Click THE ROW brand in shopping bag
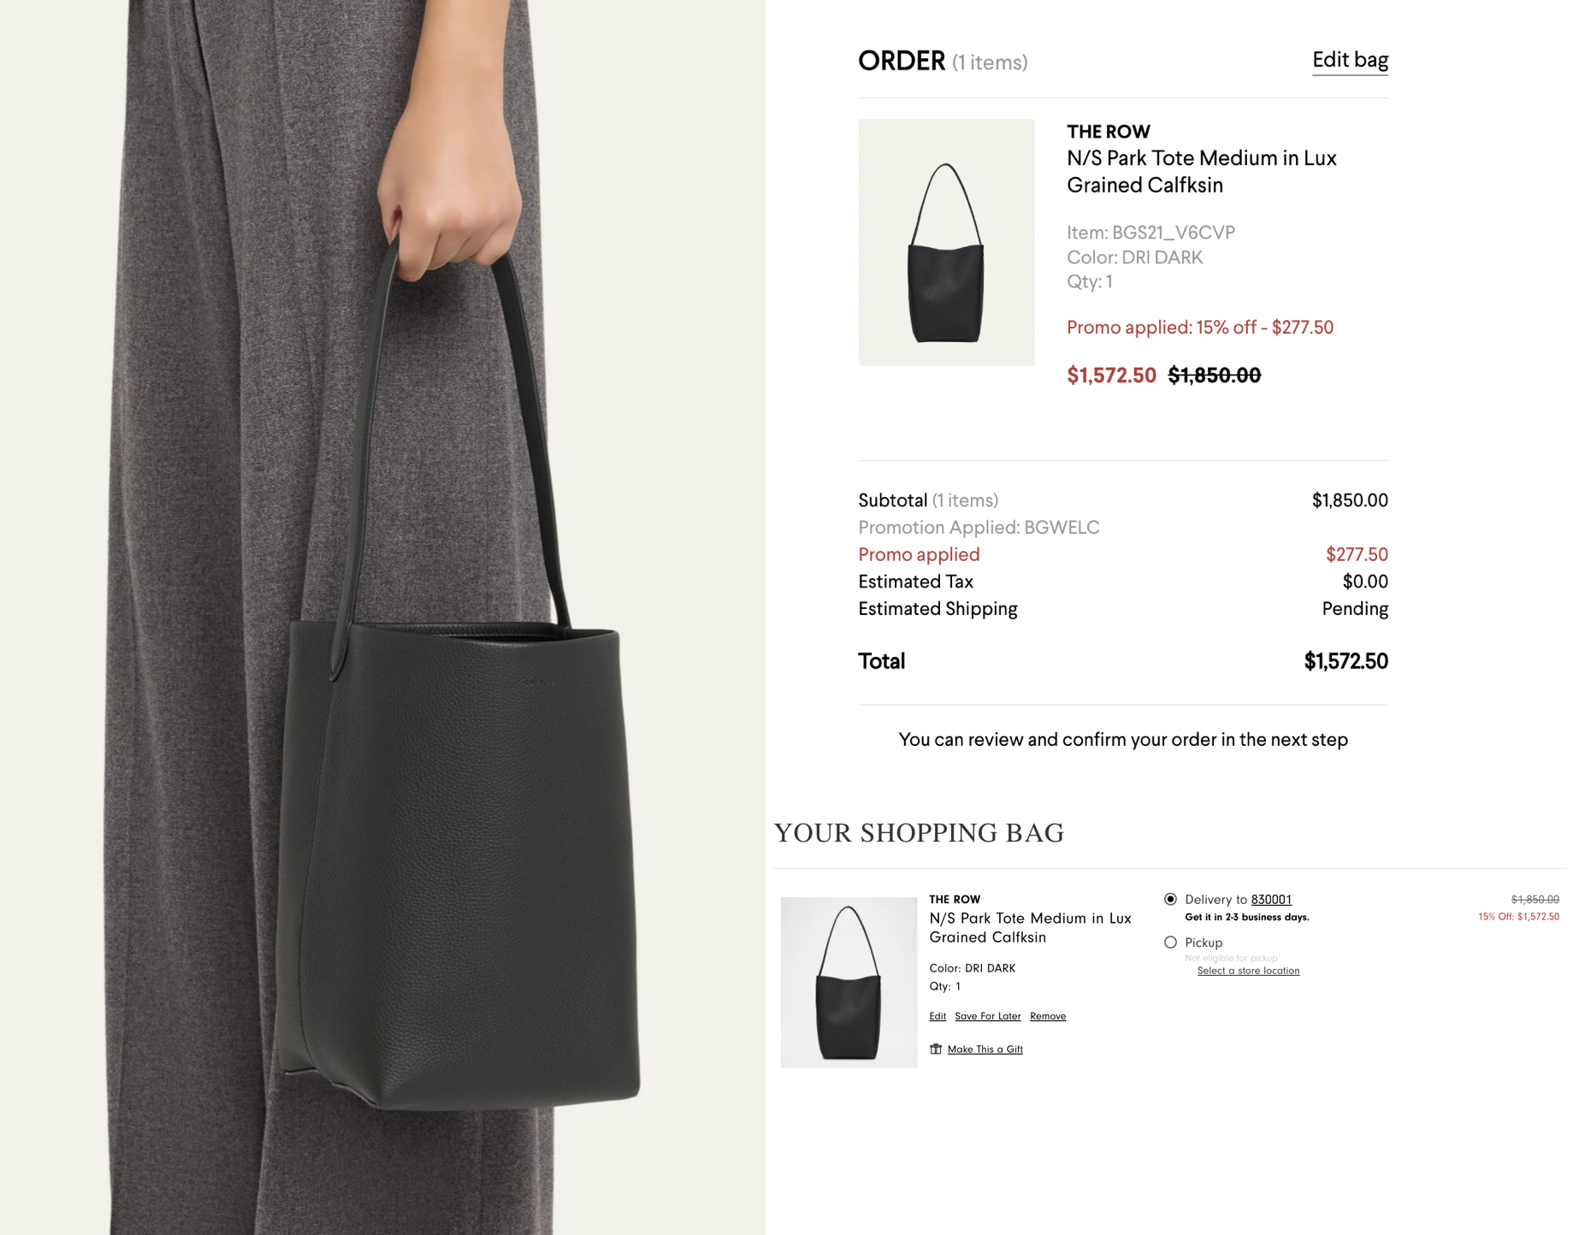 [x=955, y=899]
